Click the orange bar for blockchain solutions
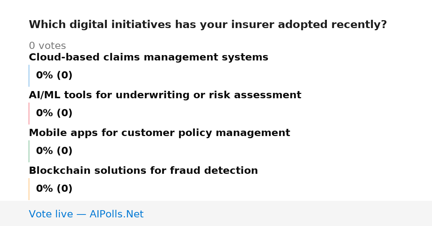This screenshot has height=226, width=432. click(29, 189)
